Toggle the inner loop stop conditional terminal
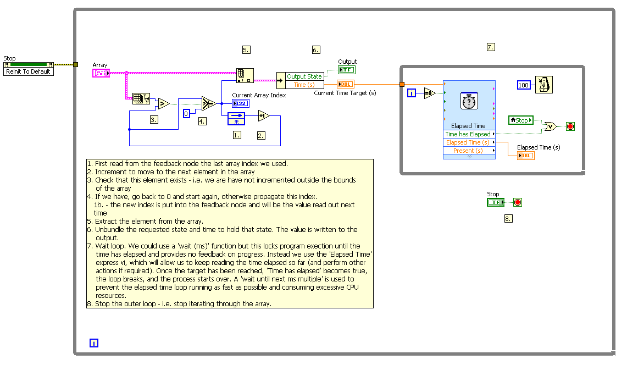Screen dimensions: 627x365 point(570,126)
